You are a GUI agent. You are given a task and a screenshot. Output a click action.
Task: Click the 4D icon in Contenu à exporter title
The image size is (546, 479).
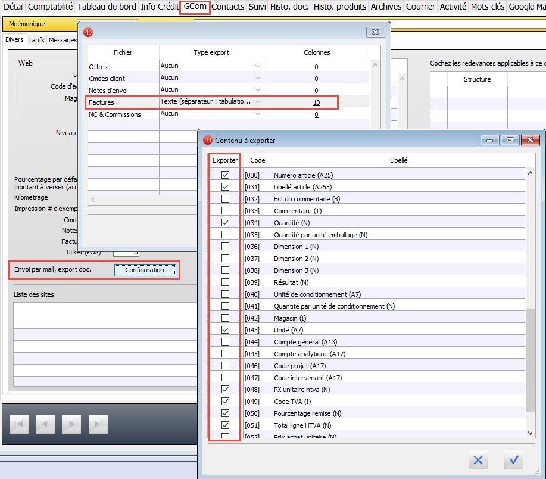point(208,141)
